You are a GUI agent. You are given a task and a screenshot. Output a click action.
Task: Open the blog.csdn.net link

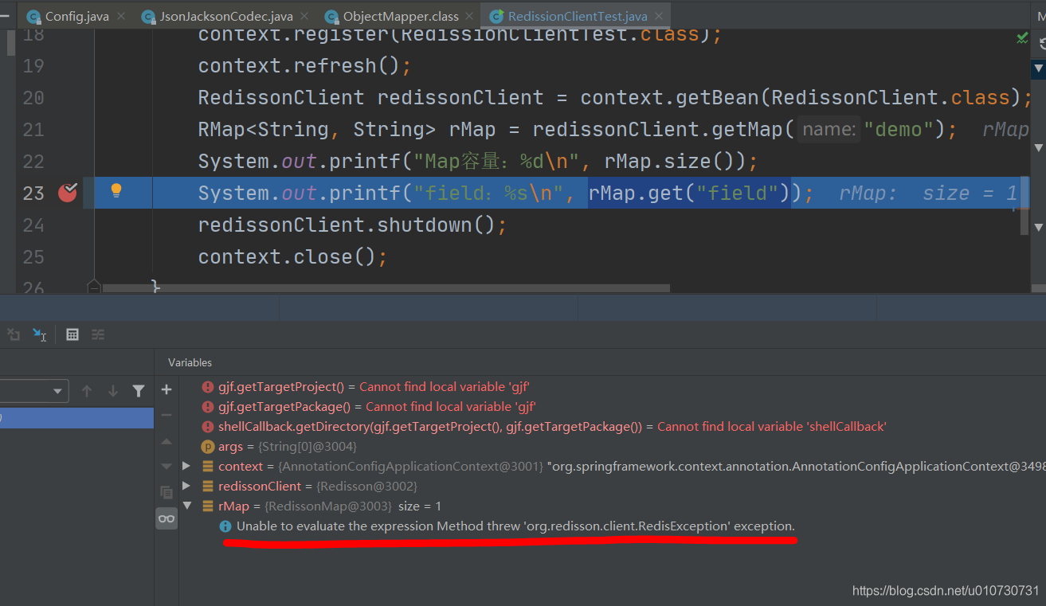(944, 590)
